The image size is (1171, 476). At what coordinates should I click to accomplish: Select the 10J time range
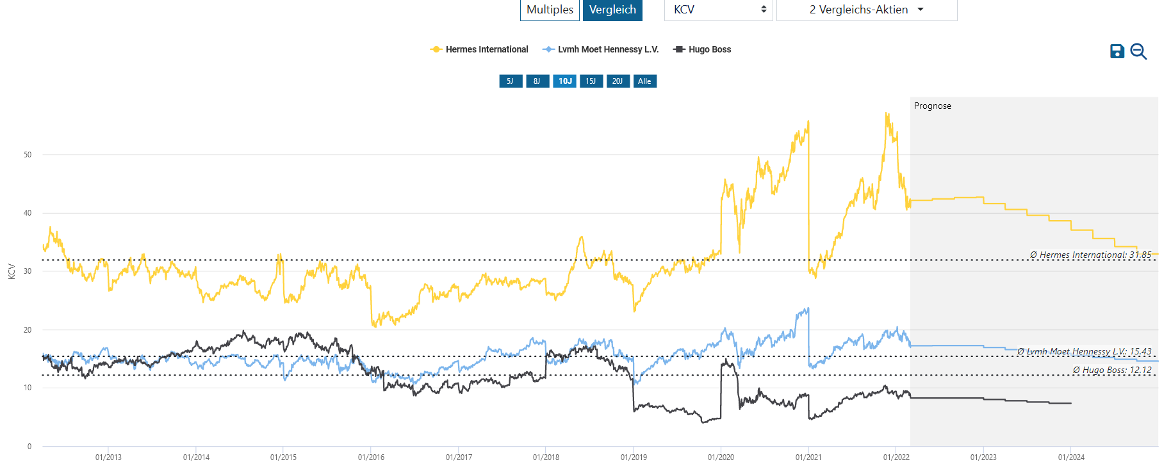pos(564,81)
